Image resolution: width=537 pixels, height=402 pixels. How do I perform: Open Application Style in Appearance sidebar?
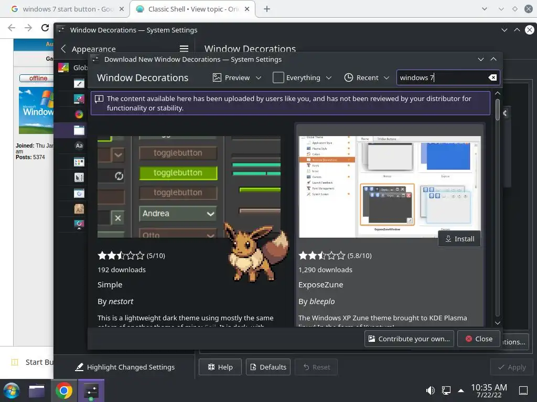coord(79,83)
